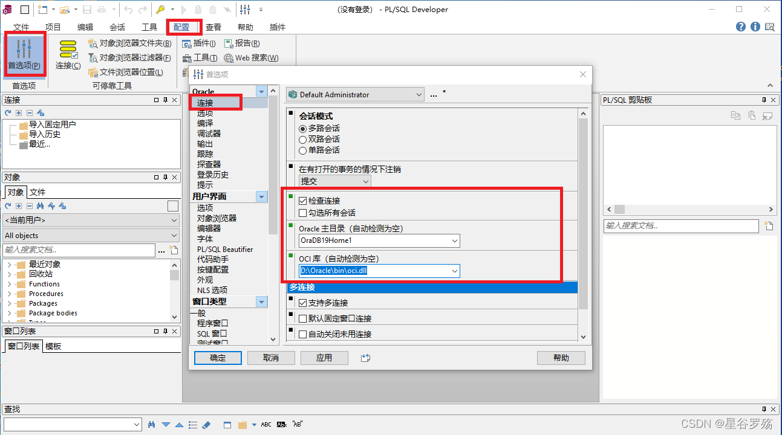The image size is (782, 435).
Task: Toggle 支持多连接 checkbox
Action: click(x=303, y=303)
